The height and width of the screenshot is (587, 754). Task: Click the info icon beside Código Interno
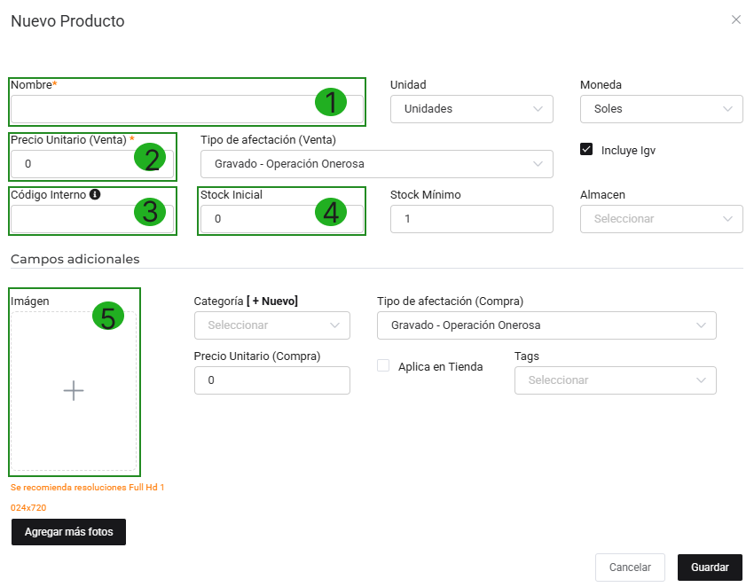tap(95, 194)
